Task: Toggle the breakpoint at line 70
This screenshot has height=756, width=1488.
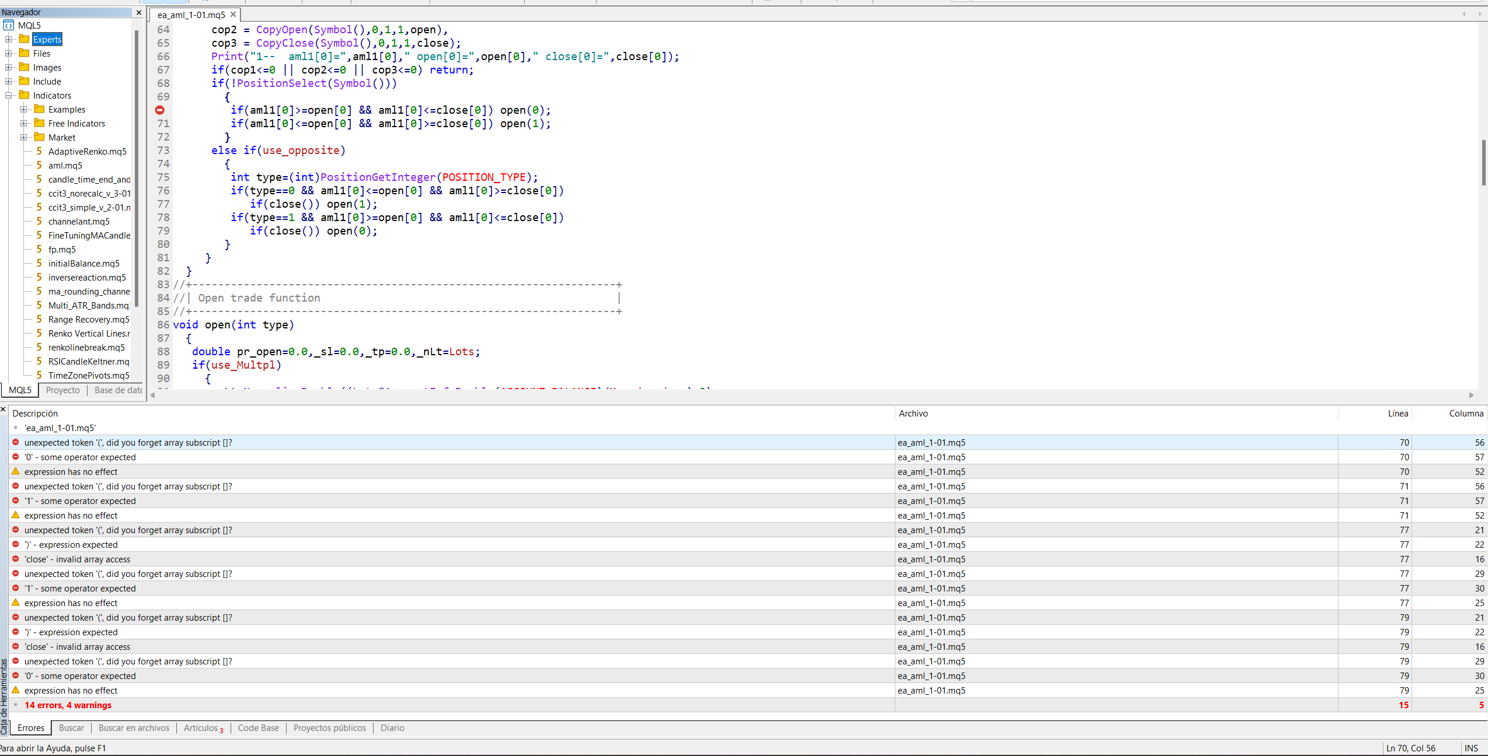Action: pyautogui.click(x=160, y=110)
